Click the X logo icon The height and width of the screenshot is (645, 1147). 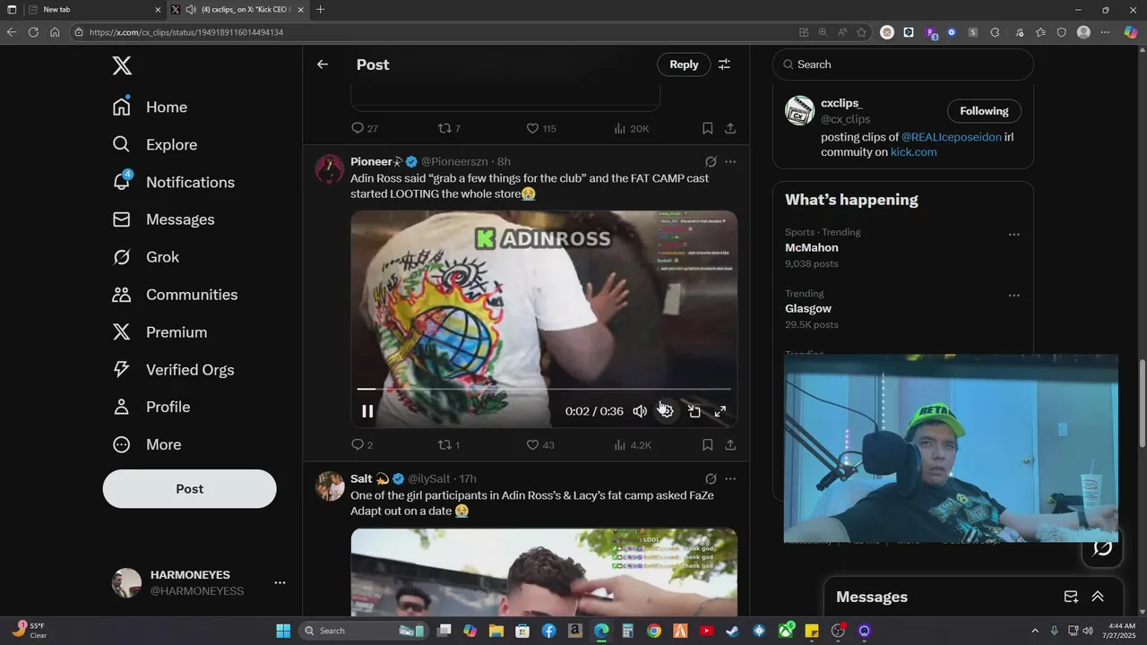(122, 64)
